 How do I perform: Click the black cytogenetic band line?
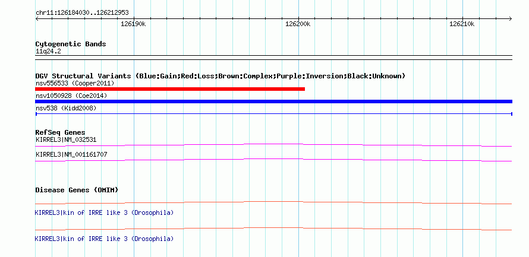(273, 57)
